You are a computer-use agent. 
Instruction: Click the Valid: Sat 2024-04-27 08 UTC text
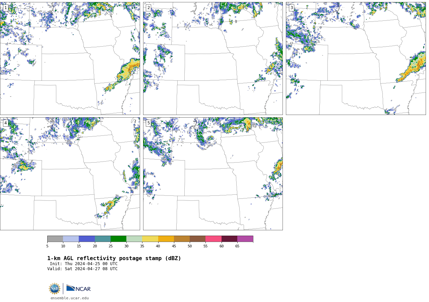pos(82,269)
